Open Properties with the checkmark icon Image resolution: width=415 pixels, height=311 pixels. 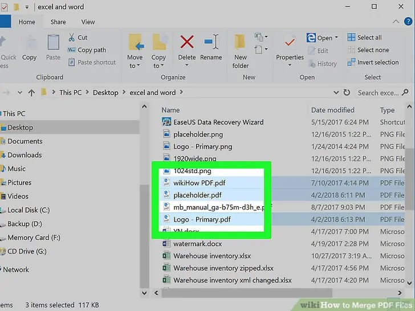tap(290, 47)
